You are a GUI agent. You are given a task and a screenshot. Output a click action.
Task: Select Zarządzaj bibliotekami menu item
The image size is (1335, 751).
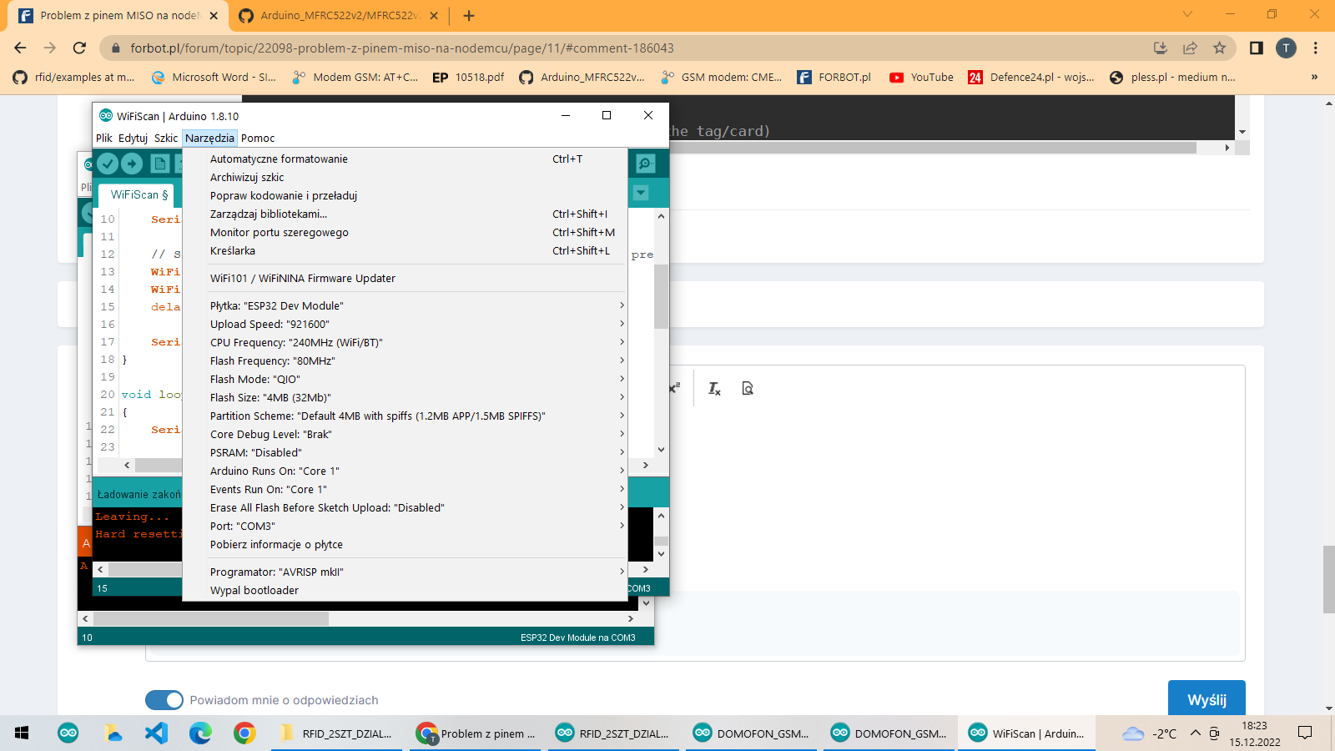(x=405, y=214)
